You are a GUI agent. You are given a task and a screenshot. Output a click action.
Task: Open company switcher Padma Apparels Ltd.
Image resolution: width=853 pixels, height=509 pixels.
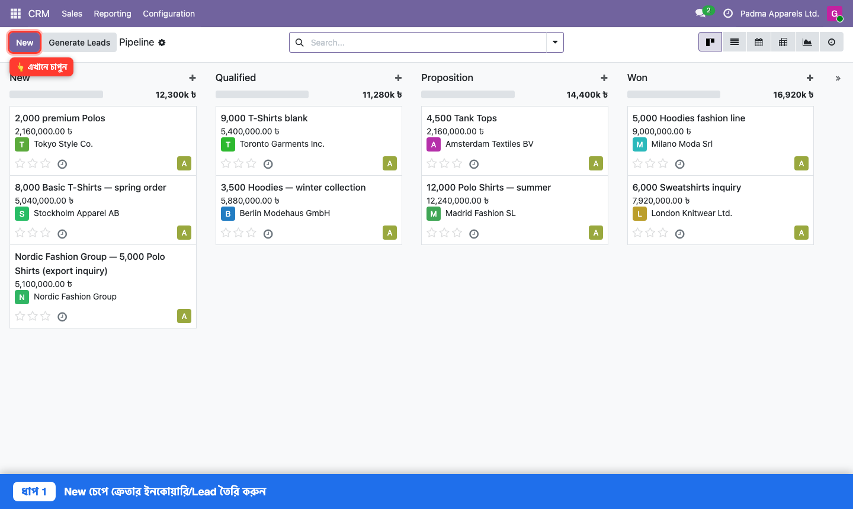tap(780, 13)
